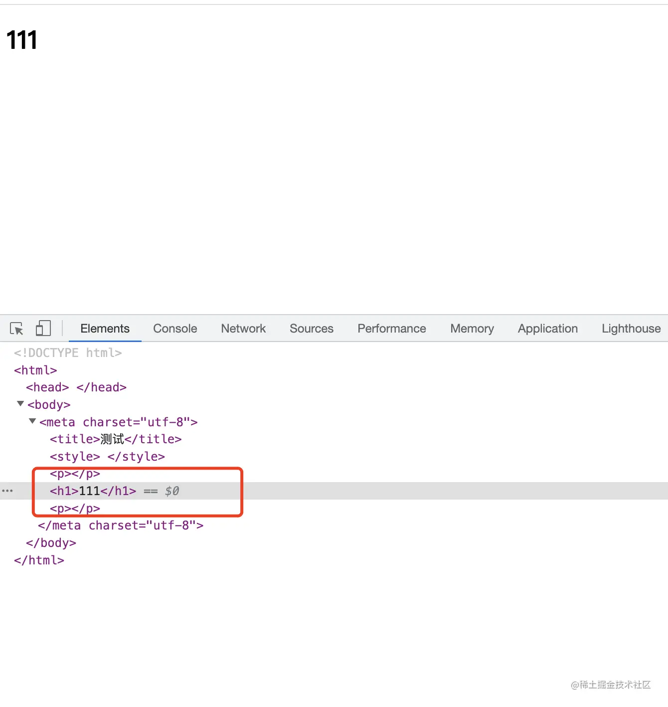This screenshot has width=668, height=707.
Task: Collapse the body node triangle
Action: (20, 404)
